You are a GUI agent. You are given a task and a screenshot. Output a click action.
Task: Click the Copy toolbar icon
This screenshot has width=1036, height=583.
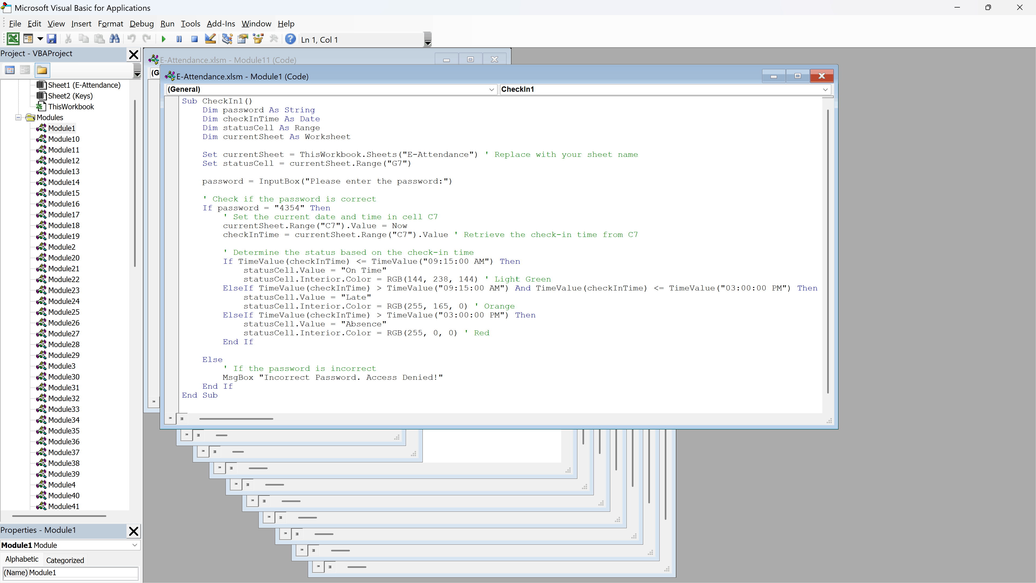pos(84,39)
